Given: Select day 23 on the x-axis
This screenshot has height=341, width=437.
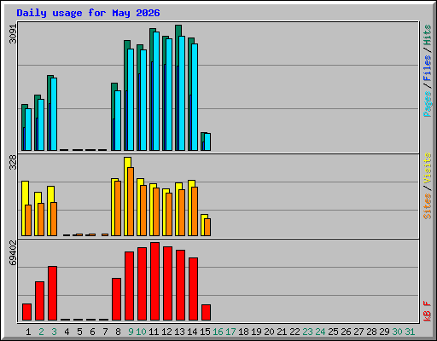Looking at the screenshot, I should tap(307, 332).
